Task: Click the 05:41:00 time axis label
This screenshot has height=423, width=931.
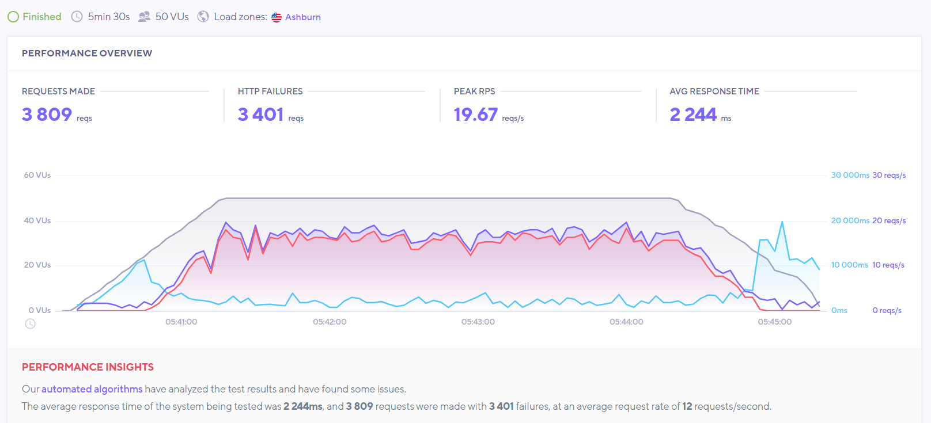Action: pyautogui.click(x=181, y=322)
